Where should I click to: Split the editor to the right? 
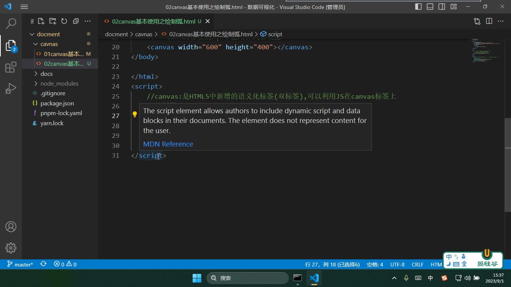pyautogui.click(x=489, y=21)
